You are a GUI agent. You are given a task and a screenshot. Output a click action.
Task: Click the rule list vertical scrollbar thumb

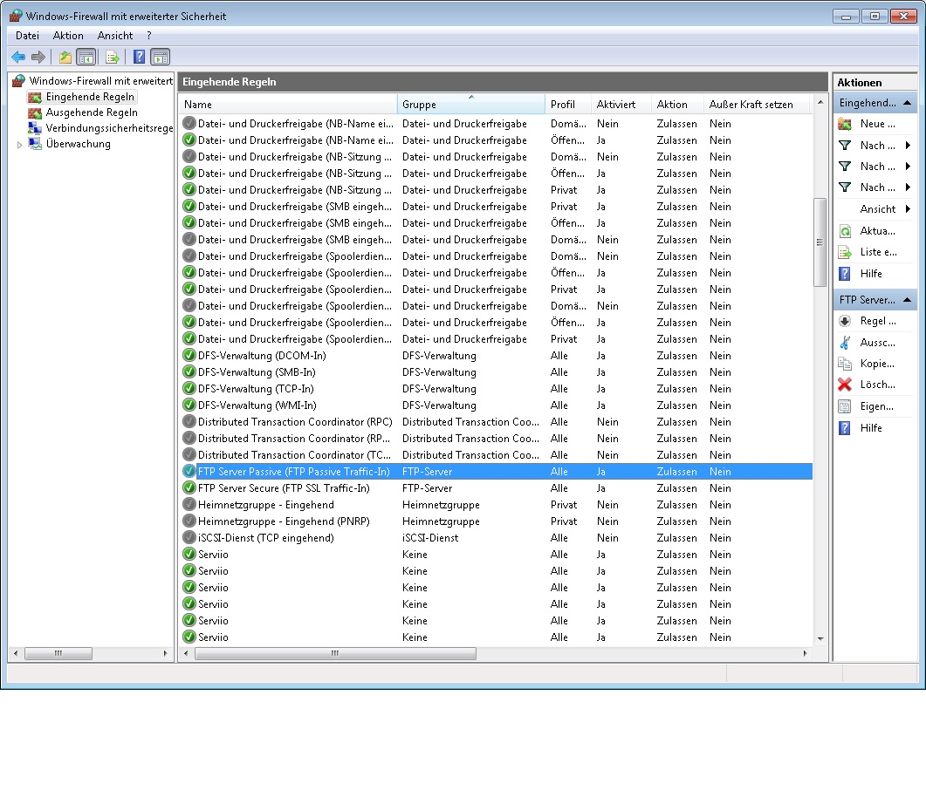820,242
